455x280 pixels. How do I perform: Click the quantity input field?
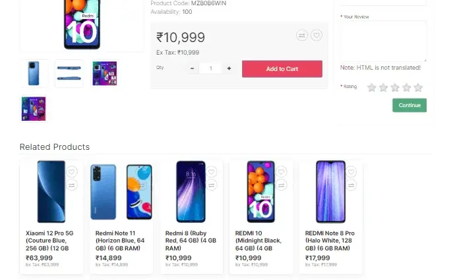210,68
